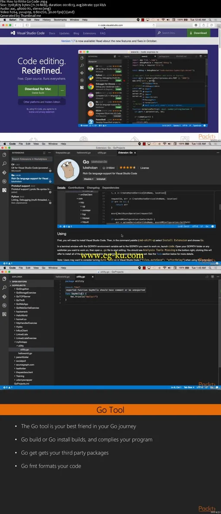Click Search icon in the utility.go editor window
221x514 pixels.
coord(4,288)
